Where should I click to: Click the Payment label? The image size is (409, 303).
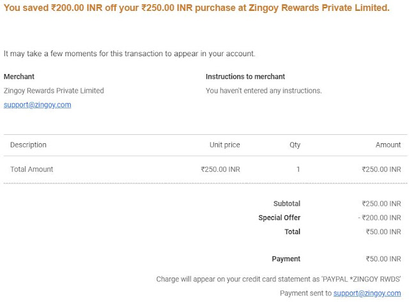[286, 259]
